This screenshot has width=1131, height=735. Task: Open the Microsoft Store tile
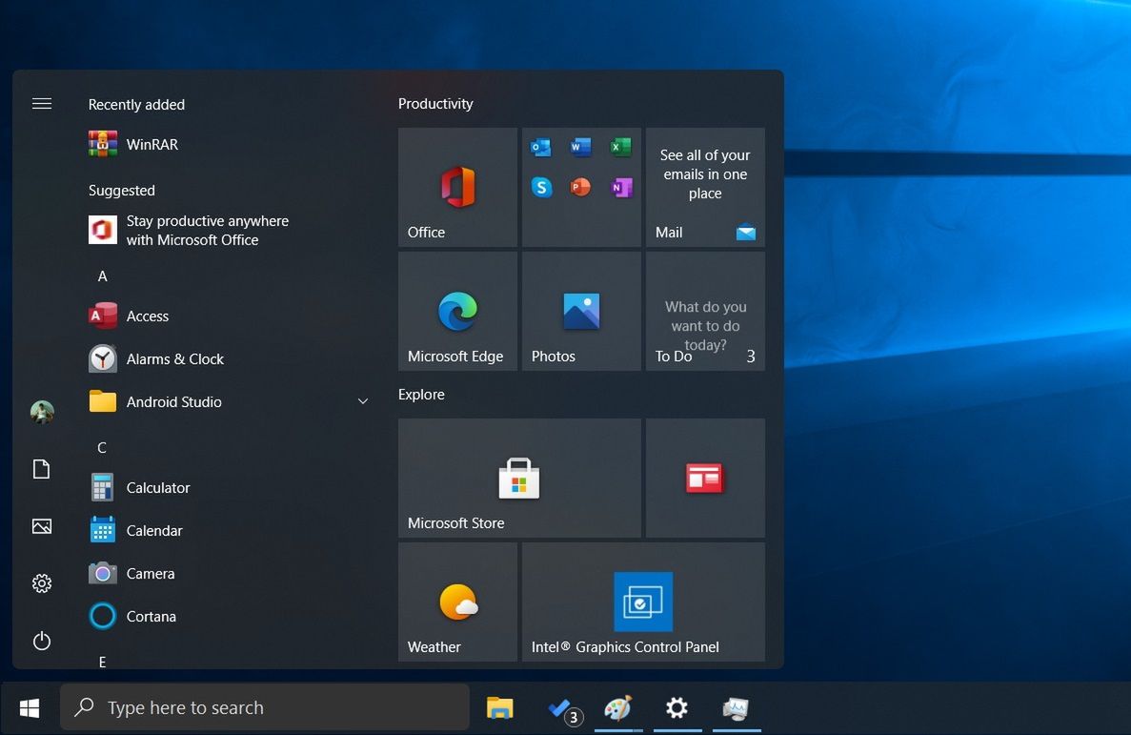point(519,478)
